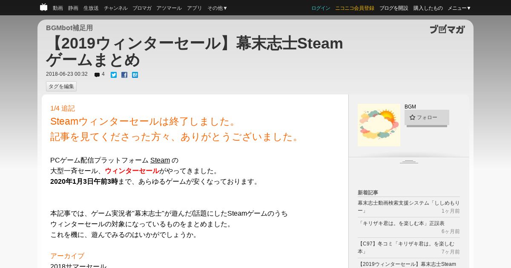Share article on Twitter icon

(x=114, y=75)
